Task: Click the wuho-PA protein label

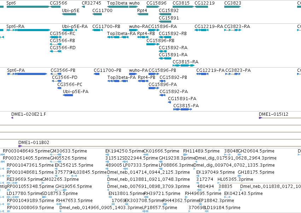Action: pos(138,70)
